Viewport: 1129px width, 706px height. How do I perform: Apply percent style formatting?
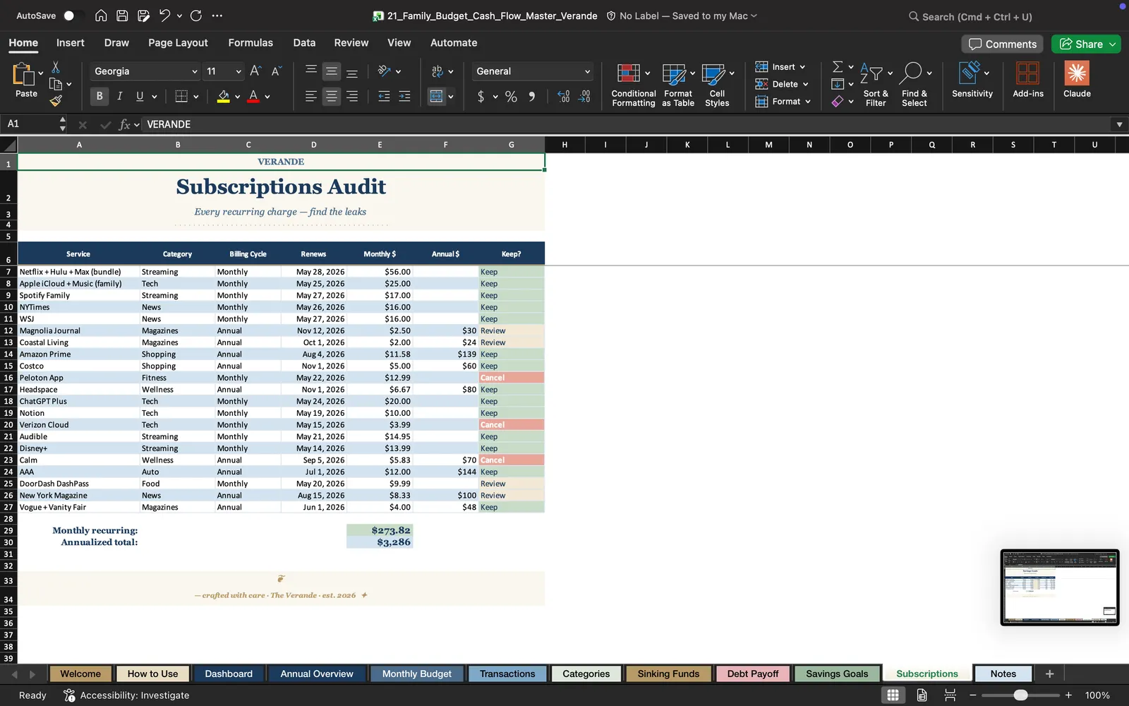tap(511, 97)
